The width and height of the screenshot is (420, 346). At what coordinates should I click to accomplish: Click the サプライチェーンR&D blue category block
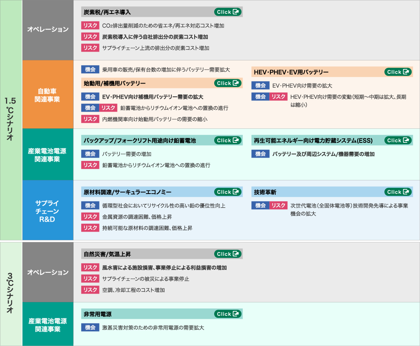48,210
